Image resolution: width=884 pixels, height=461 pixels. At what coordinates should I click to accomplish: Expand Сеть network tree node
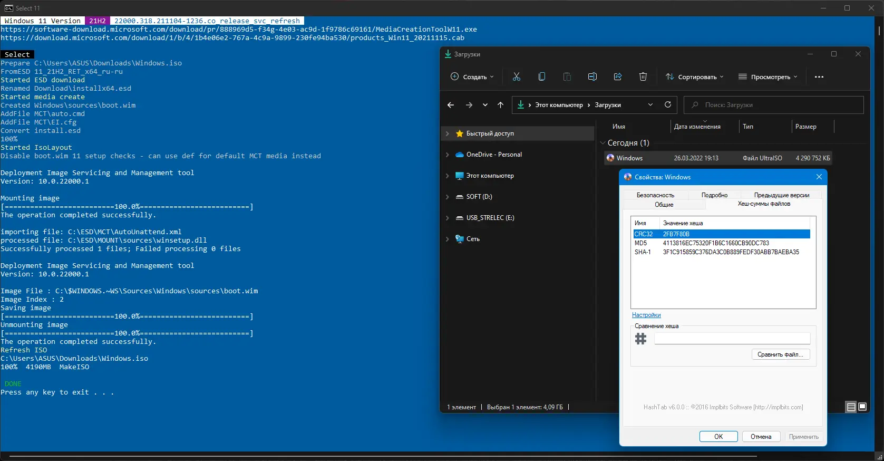[448, 239]
